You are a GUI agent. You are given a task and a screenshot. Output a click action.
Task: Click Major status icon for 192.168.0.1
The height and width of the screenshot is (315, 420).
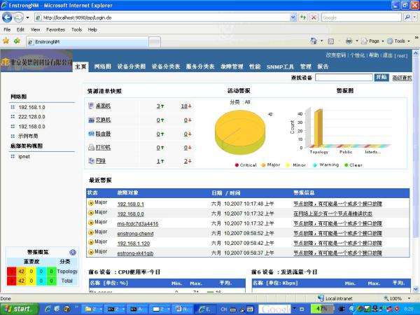pos(91,203)
